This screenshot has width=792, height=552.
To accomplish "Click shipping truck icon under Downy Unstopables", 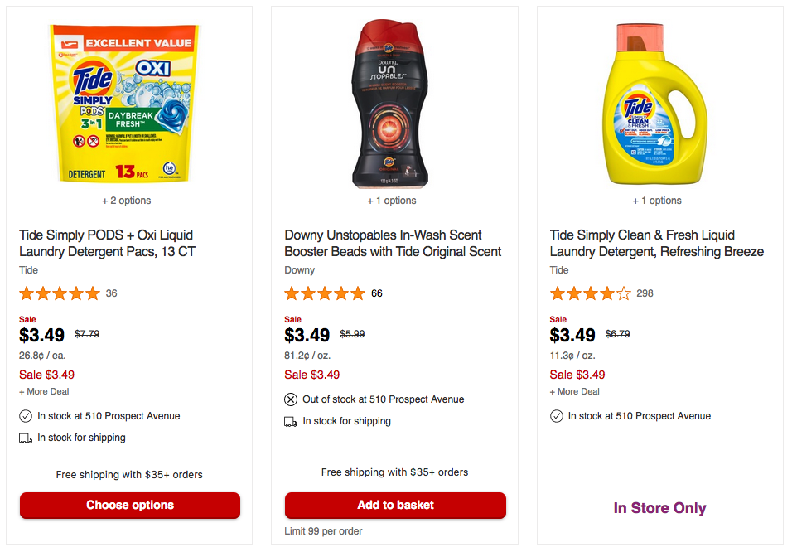I will coord(291,421).
